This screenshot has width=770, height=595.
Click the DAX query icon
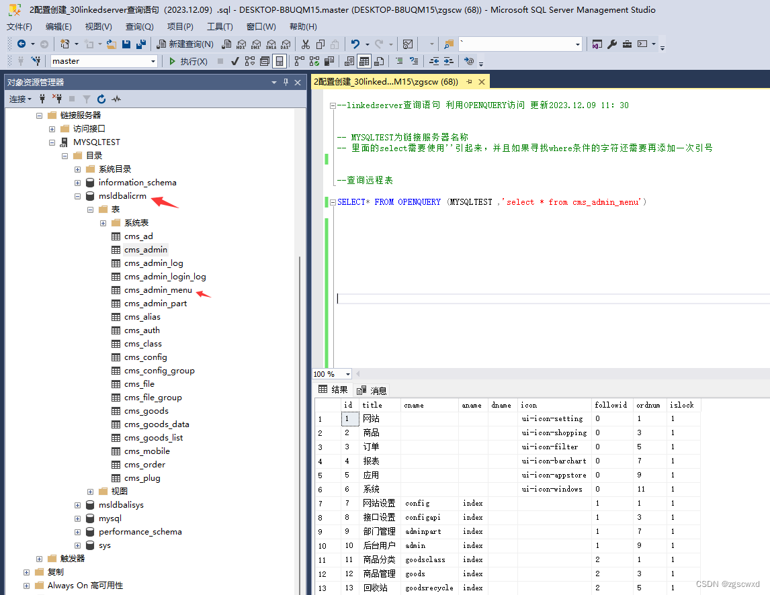pyautogui.click(x=286, y=44)
